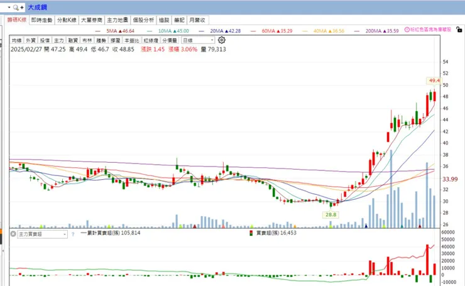Open chart settings gear icon
The width and height of the screenshot is (465, 286).
(x=222, y=40)
